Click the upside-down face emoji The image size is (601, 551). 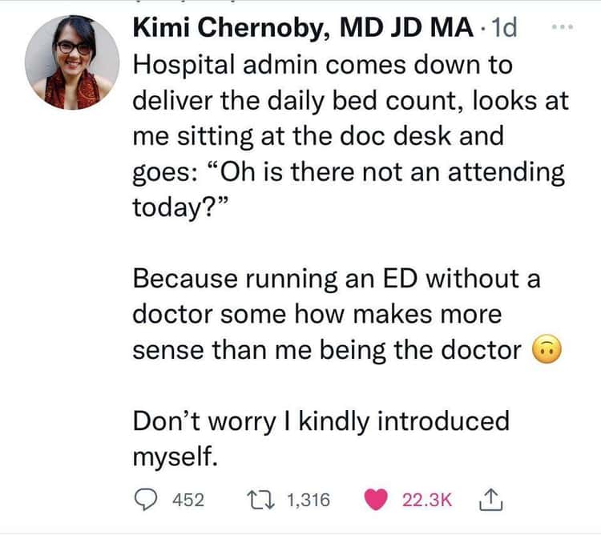point(547,349)
